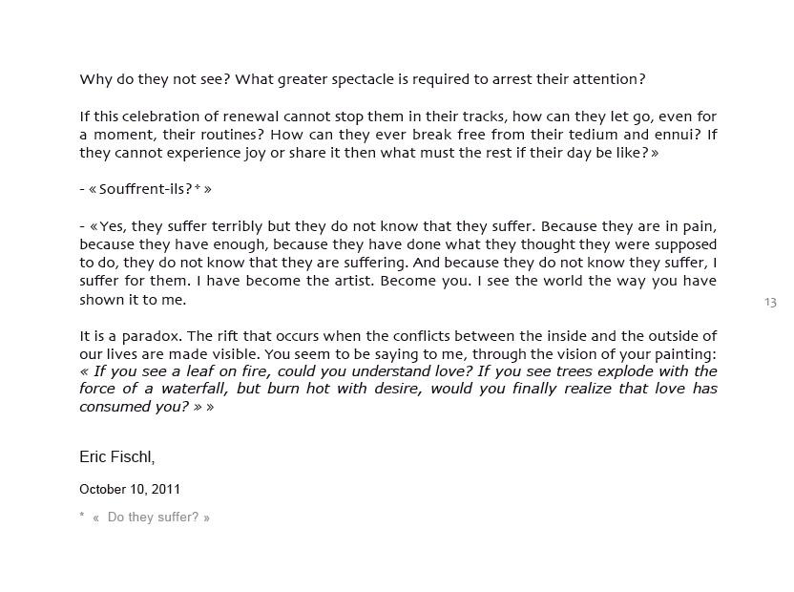Image resolution: width=794 pixels, height=592 pixels.
Task: Click the footnote asterisk before "Do they suffer?"
Action: 81,515
